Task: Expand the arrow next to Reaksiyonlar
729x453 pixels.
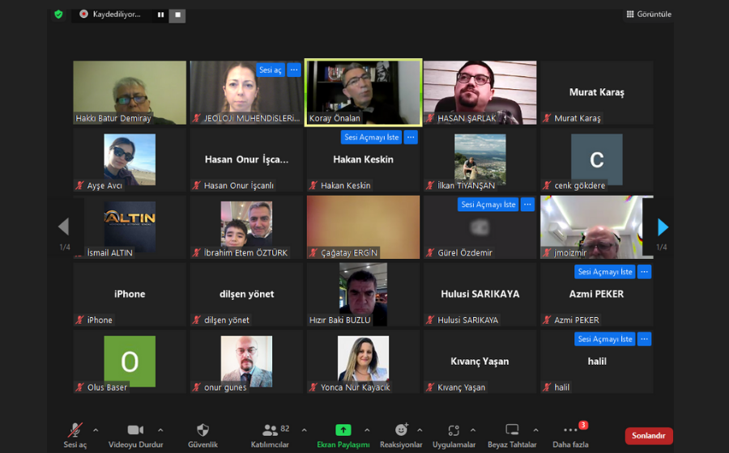Action: [420, 430]
